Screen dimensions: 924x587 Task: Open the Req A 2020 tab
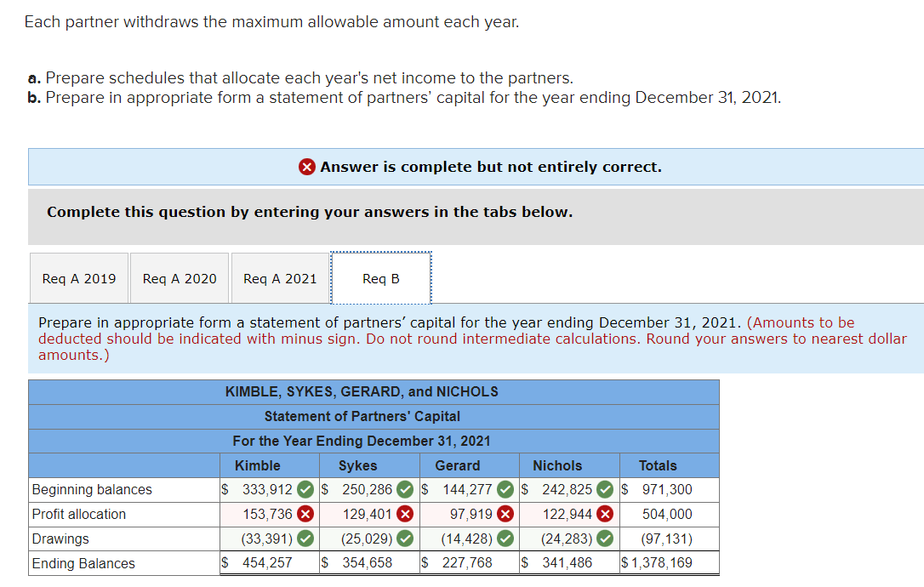179,277
